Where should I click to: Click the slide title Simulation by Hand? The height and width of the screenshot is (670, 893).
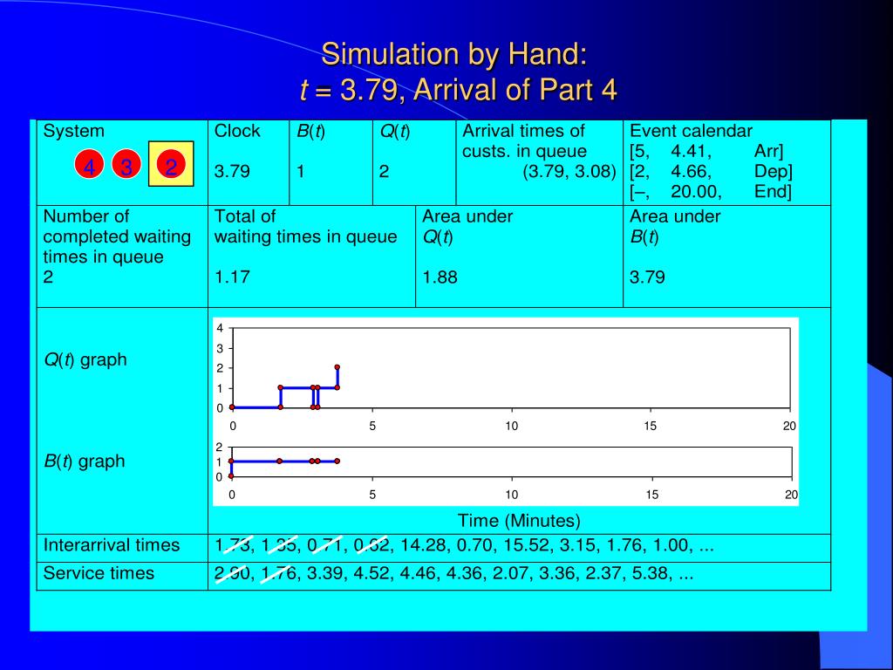[453, 54]
